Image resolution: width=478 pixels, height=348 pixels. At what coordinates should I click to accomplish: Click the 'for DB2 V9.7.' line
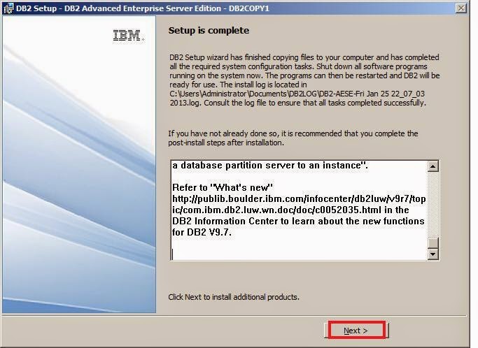(x=202, y=232)
